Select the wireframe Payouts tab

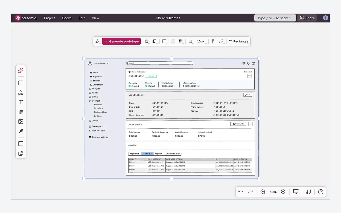pos(159,154)
